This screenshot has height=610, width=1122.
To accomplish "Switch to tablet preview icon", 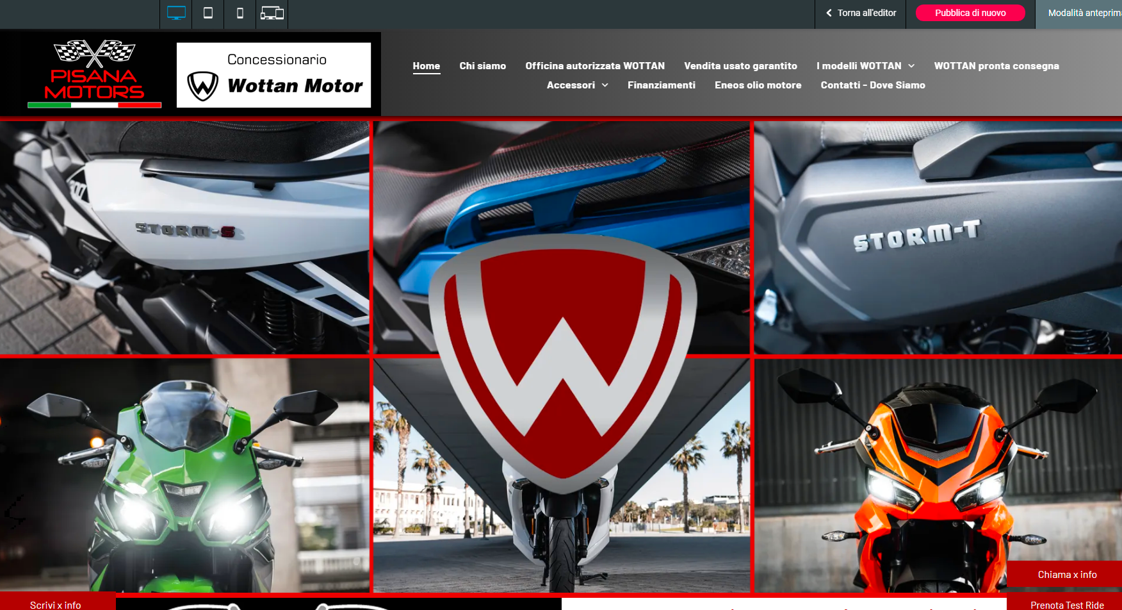I will tap(208, 13).
